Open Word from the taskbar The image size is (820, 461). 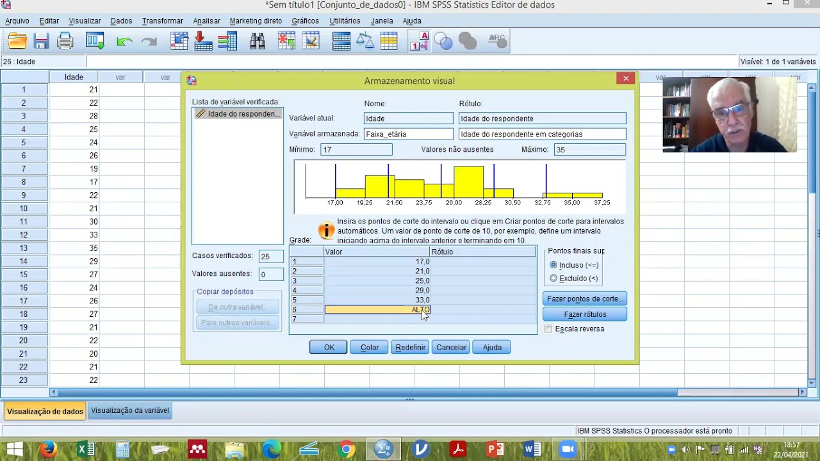point(532,449)
